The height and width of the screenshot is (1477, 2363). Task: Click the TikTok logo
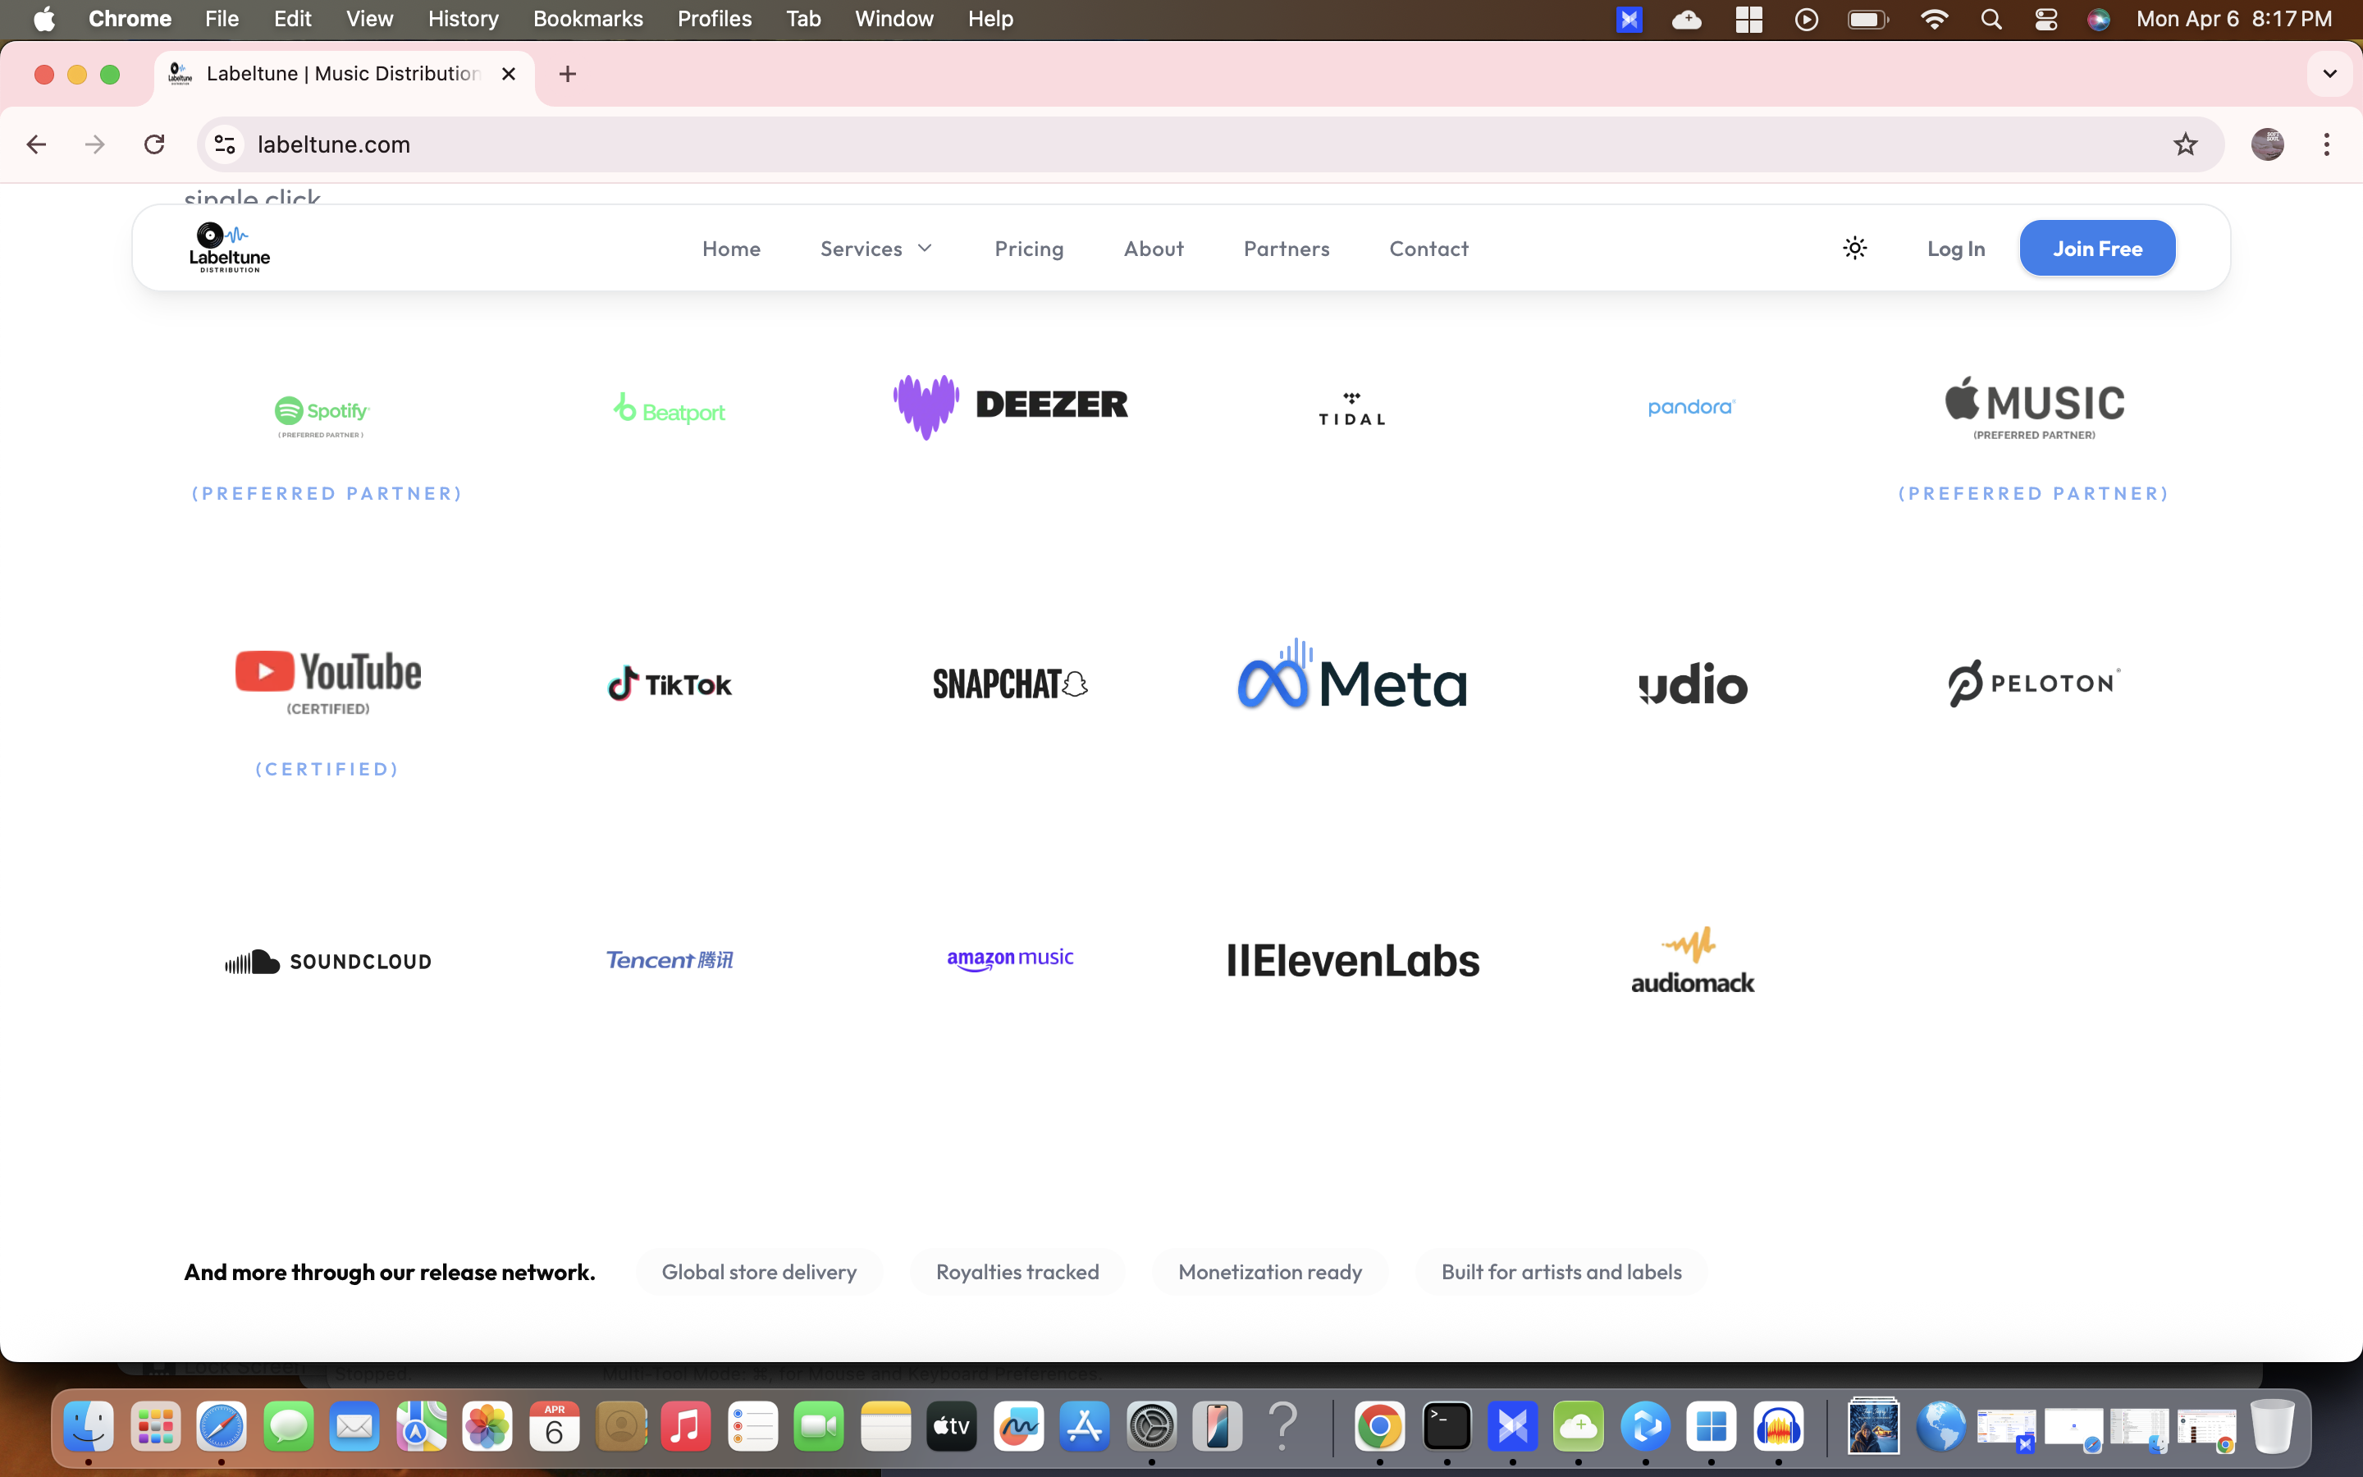coord(669,684)
